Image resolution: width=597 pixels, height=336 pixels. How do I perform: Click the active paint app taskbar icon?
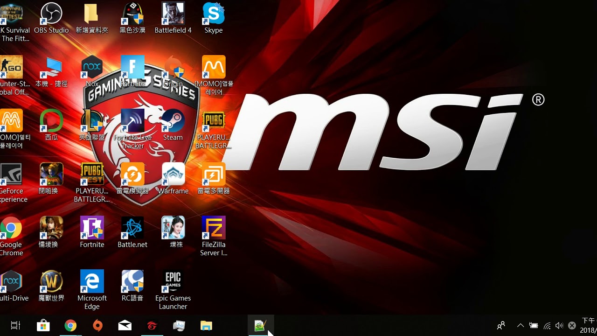point(260,326)
